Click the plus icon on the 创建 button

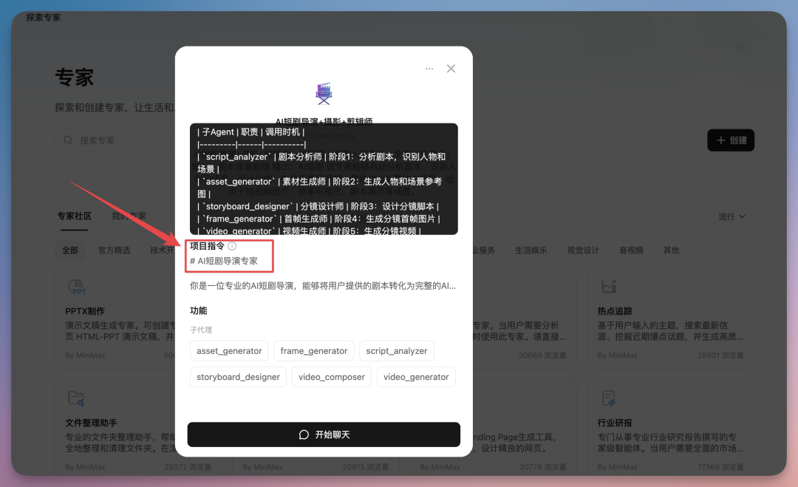[719, 140]
